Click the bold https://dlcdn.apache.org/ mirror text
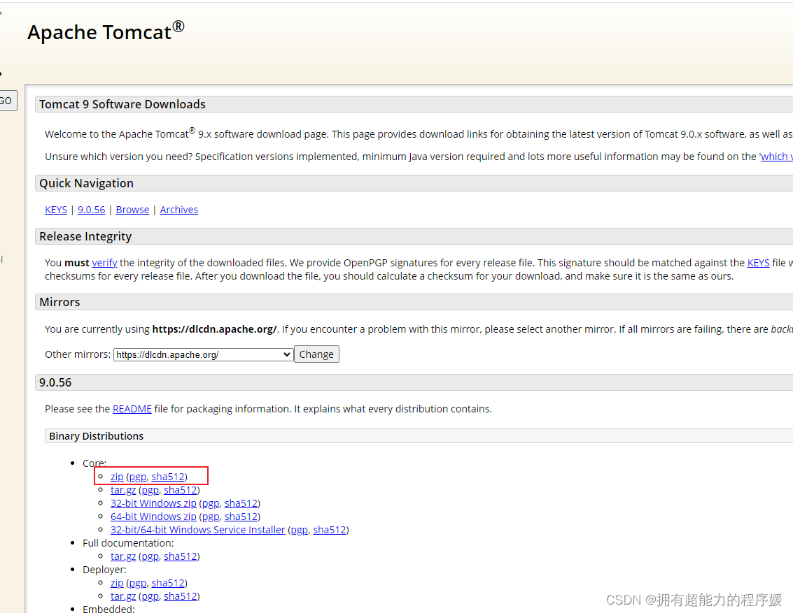 214,329
